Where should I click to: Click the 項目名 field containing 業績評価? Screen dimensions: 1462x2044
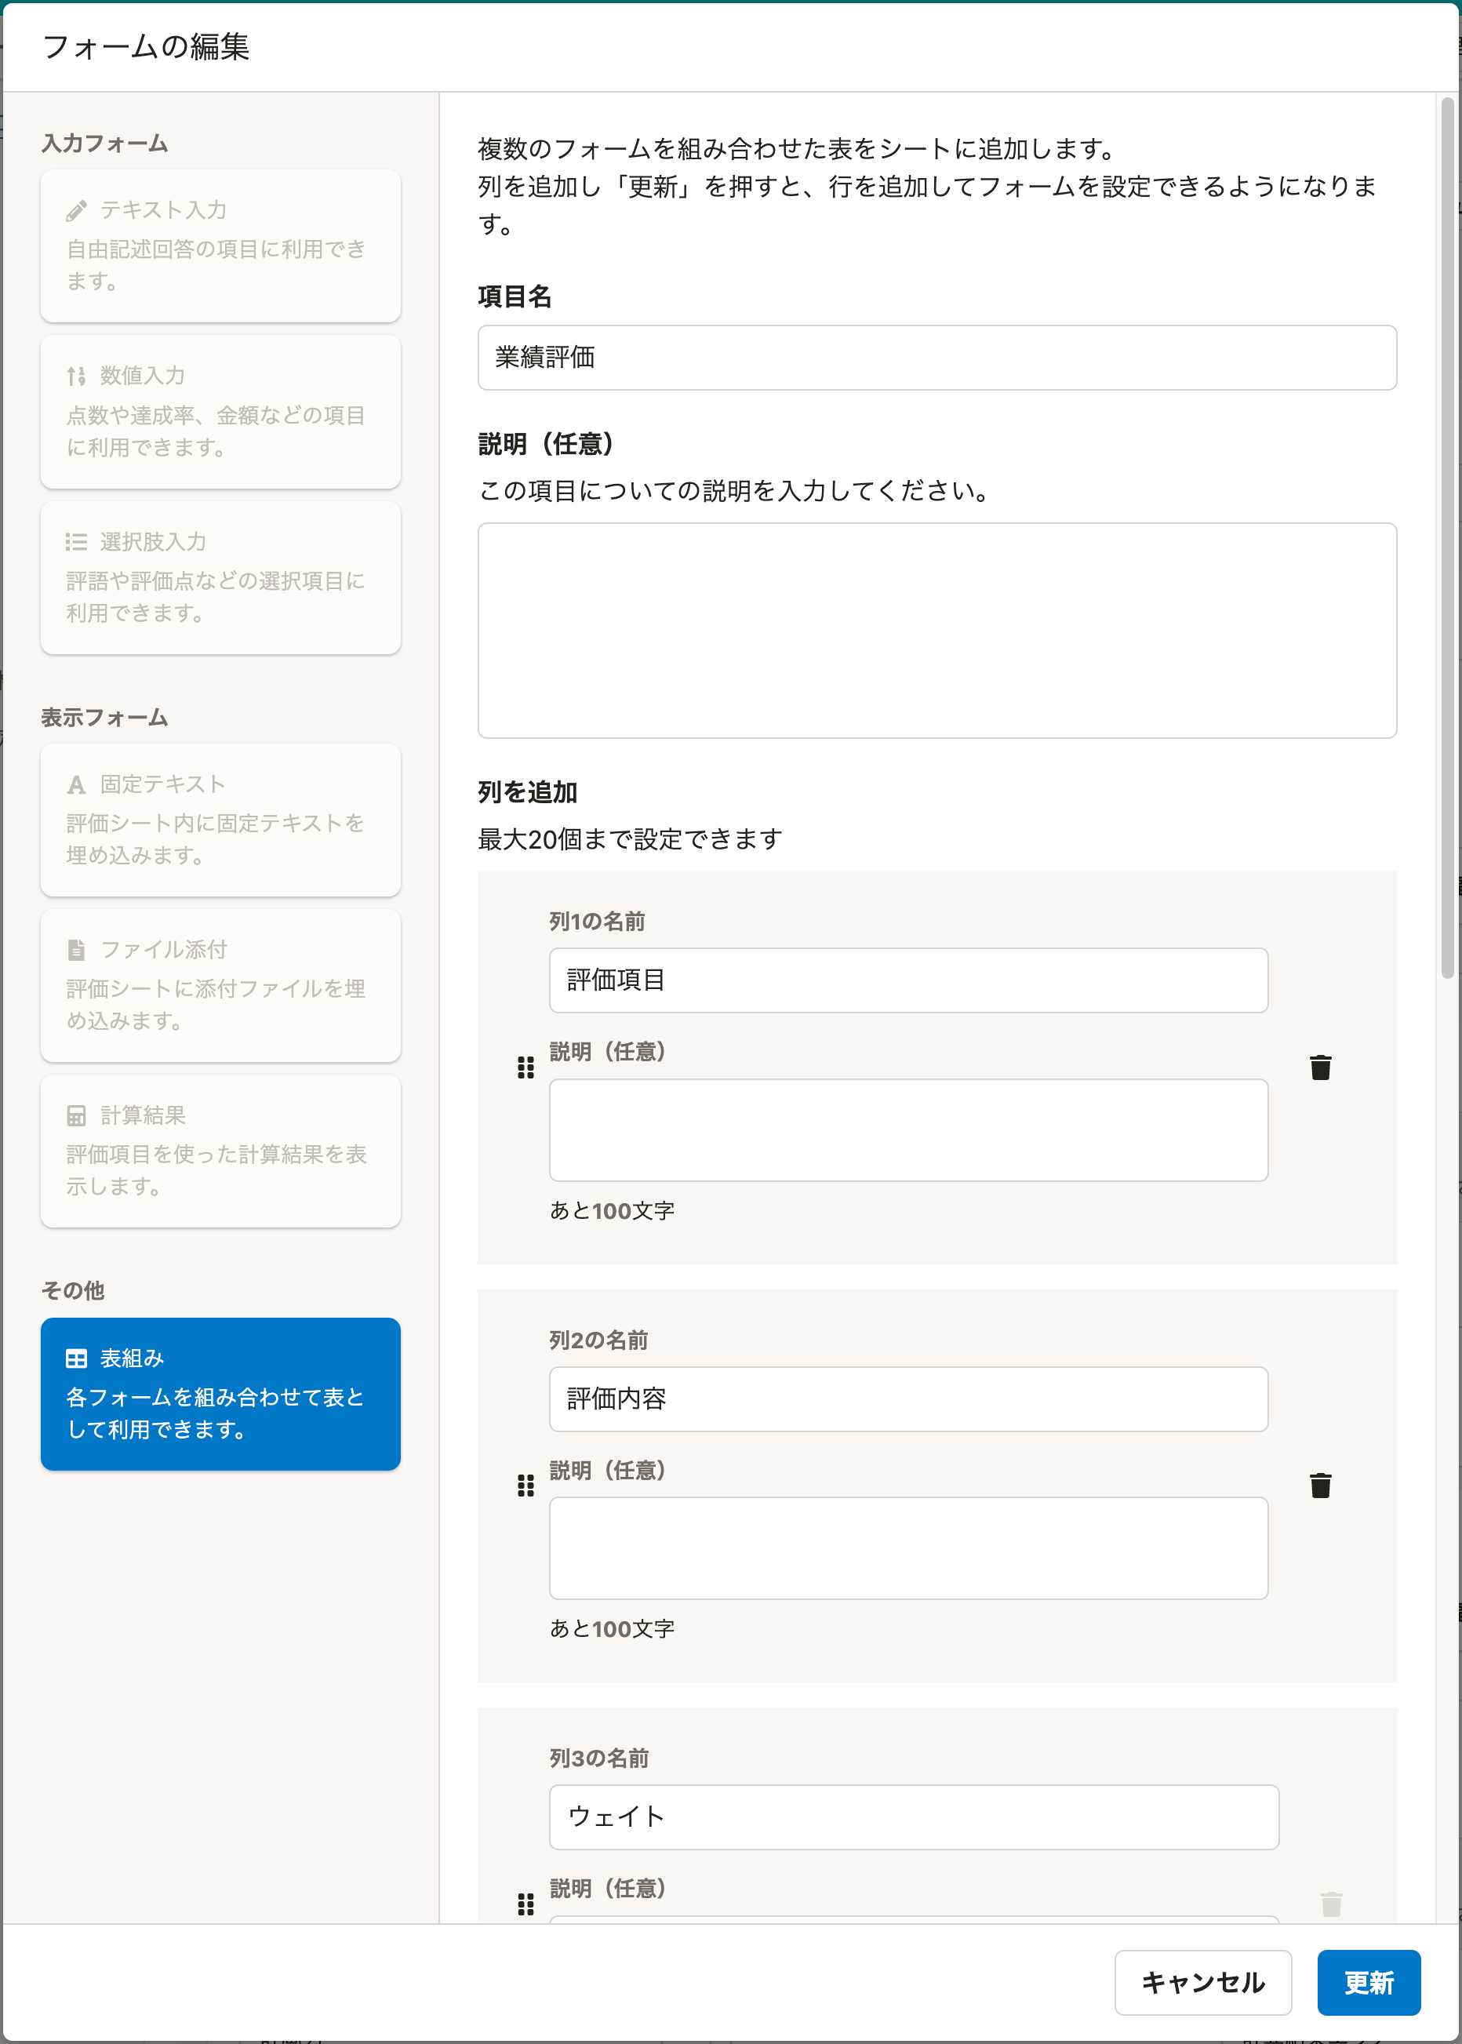(x=936, y=358)
